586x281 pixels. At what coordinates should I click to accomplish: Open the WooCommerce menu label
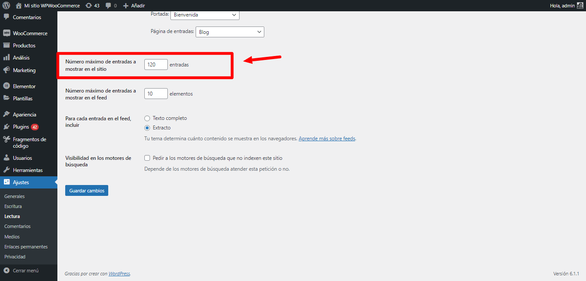click(x=30, y=33)
